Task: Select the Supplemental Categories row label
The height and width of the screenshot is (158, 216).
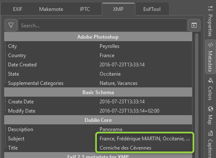Action: [36, 83]
